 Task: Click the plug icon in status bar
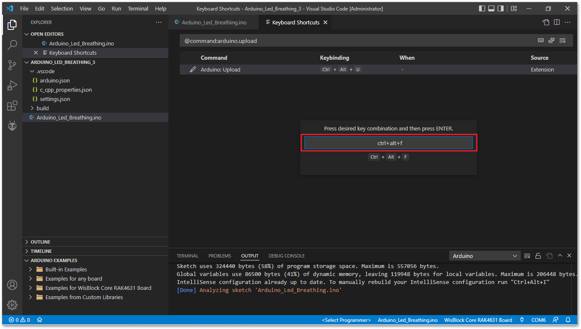tap(522, 320)
